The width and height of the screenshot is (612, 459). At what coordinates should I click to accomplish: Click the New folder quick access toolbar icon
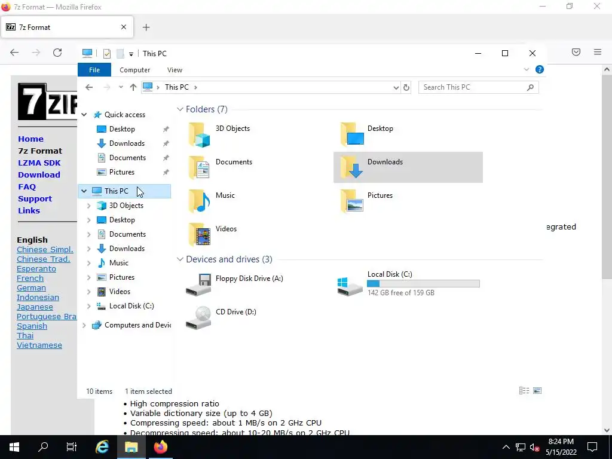[120, 53]
